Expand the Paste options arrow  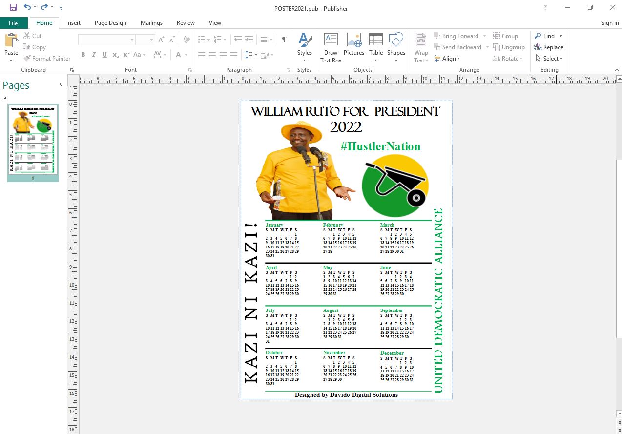[x=11, y=60]
